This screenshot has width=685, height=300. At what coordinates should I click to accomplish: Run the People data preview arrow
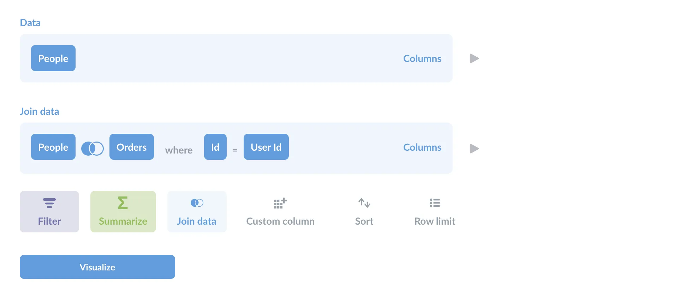(474, 58)
